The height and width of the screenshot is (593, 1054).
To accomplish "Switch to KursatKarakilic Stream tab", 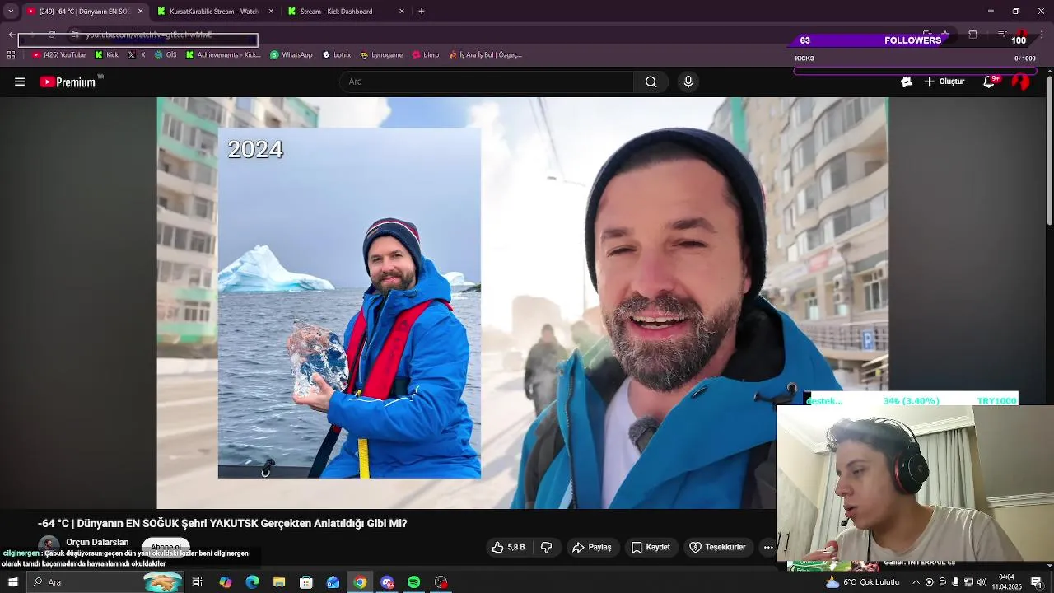I will click(x=213, y=12).
